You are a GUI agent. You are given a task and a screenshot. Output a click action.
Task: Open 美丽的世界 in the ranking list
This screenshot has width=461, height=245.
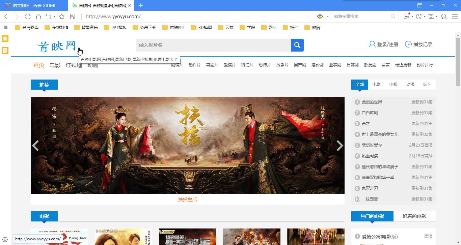372,102
